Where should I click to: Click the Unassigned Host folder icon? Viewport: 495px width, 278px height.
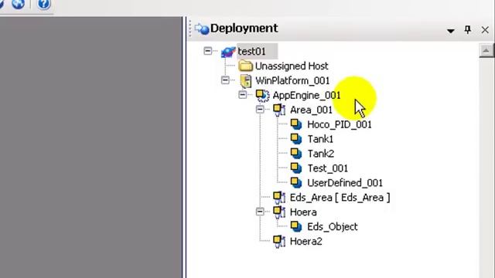[246, 66]
